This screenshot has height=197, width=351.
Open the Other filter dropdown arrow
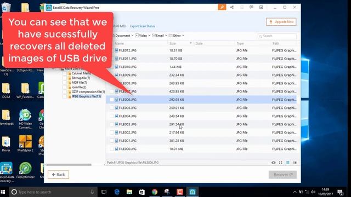point(183,36)
